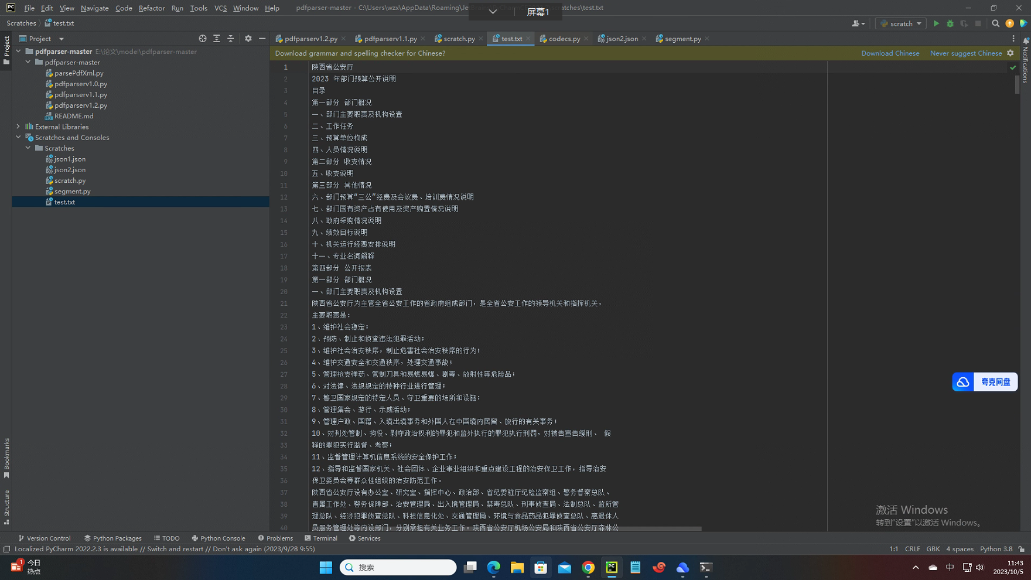Select README.md in project tree

74,116
